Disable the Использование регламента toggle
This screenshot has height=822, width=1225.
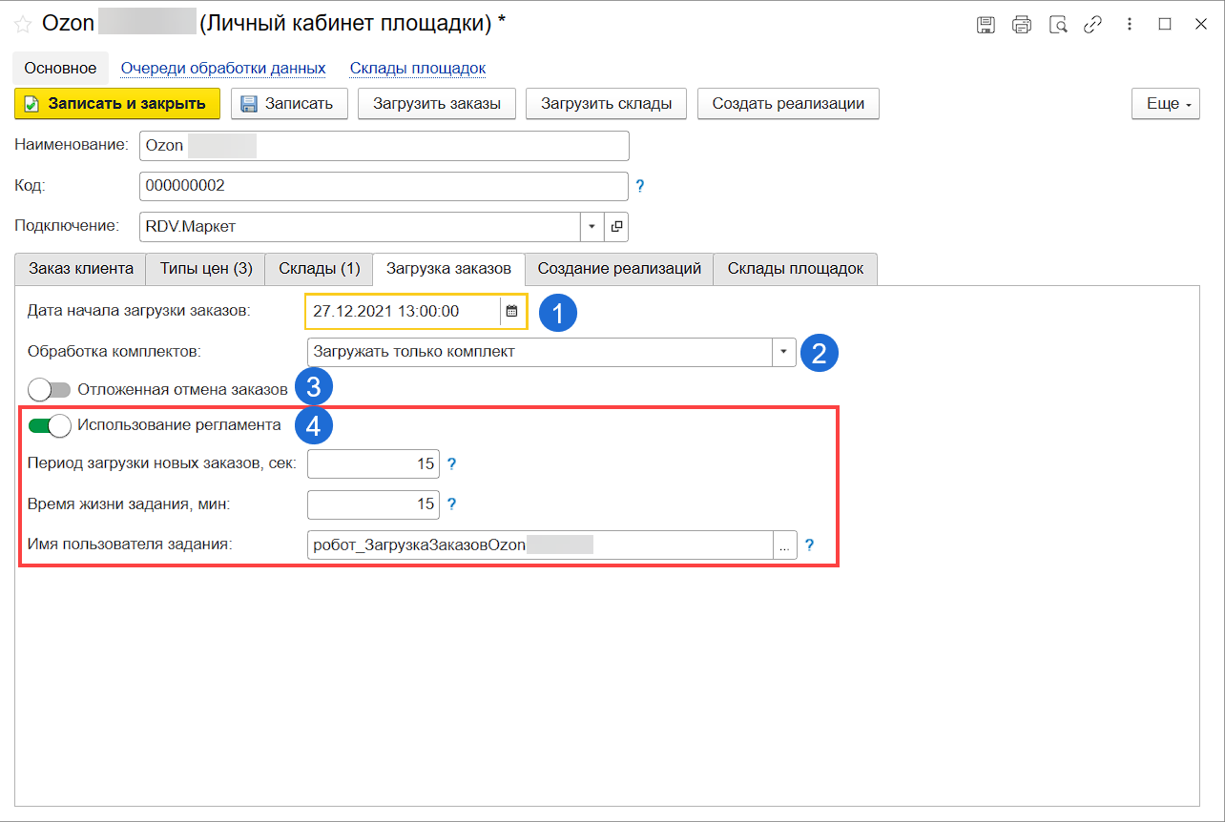50,425
